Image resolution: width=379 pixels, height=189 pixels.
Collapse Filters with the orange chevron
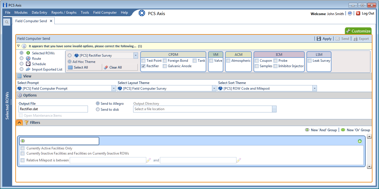(x=19, y=123)
